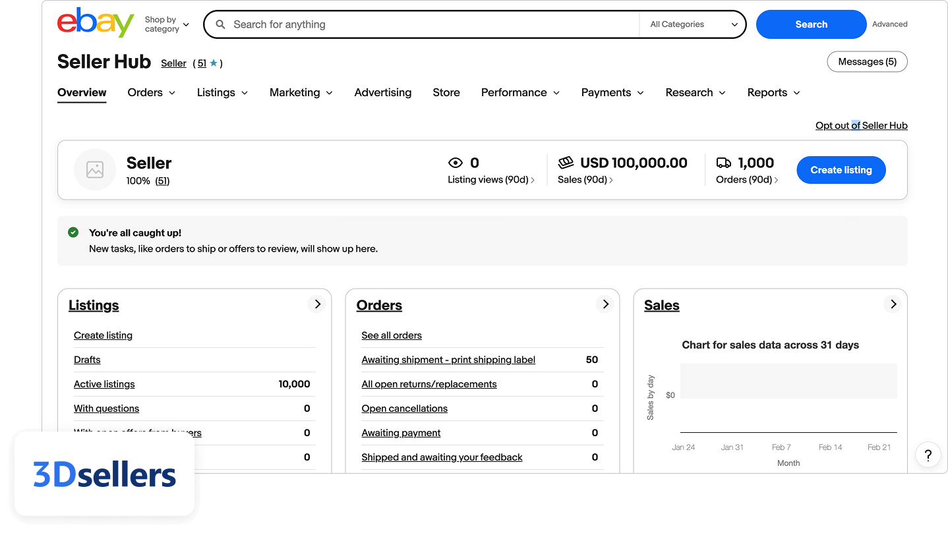Click the 50 awaiting shipment count
This screenshot has width=948, height=533.
[592, 360]
